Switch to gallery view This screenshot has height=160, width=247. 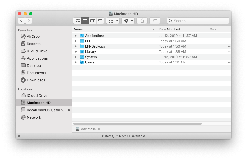100,21
